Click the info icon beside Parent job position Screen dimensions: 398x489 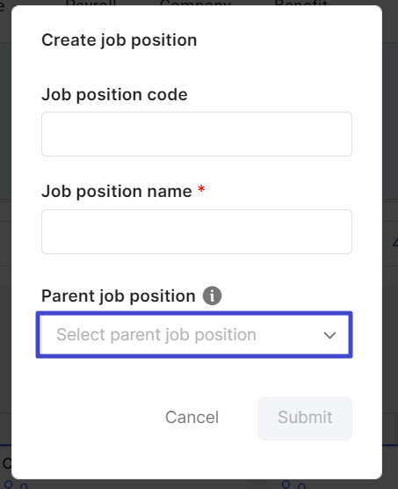(x=212, y=296)
